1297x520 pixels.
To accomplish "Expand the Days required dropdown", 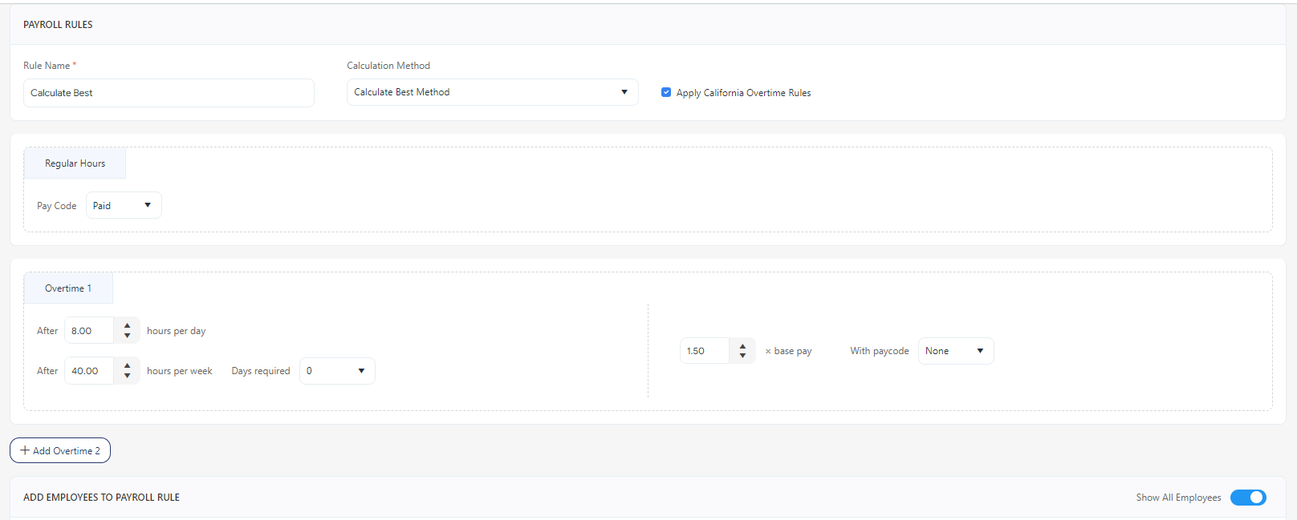I will pos(336,371).
